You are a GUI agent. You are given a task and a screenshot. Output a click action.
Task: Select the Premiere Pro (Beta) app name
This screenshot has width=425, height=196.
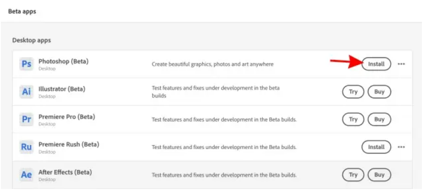(x=66, y=116)
